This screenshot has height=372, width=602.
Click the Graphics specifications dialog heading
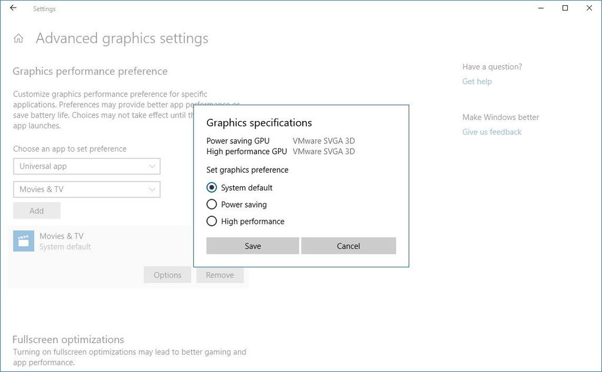259,123
